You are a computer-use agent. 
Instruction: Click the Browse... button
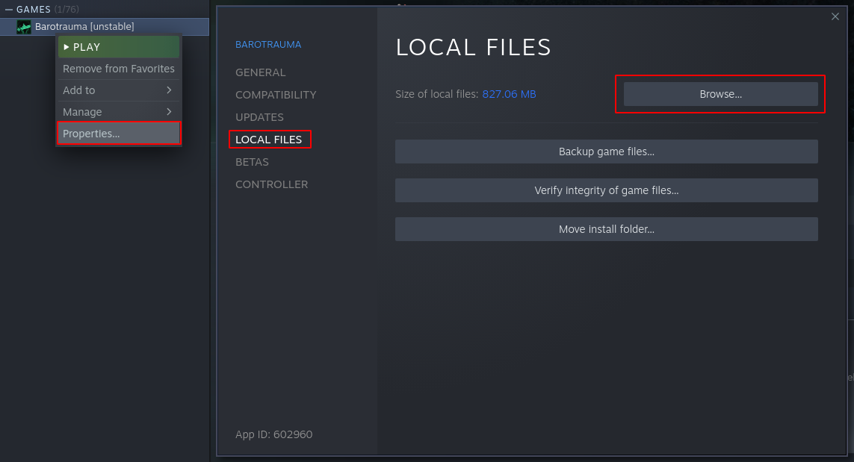pyautogui.click(x=720, y=94)
